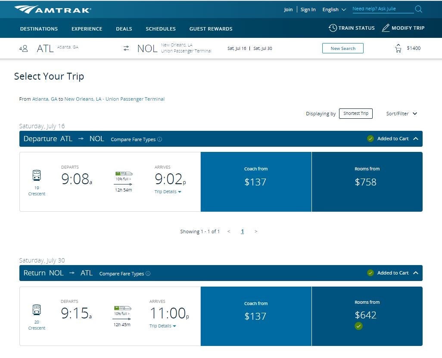The width and height of the screenshot is (442, 358).
Task: Click train icon for 19 Crescent
Action: tap(37, 175)
